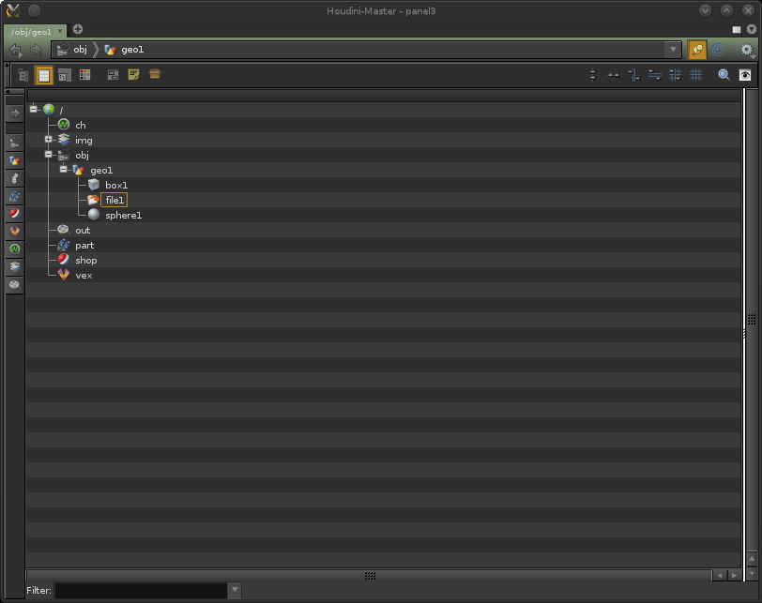Expand the img tree node

pyautogui.click(x=48, y=140)
